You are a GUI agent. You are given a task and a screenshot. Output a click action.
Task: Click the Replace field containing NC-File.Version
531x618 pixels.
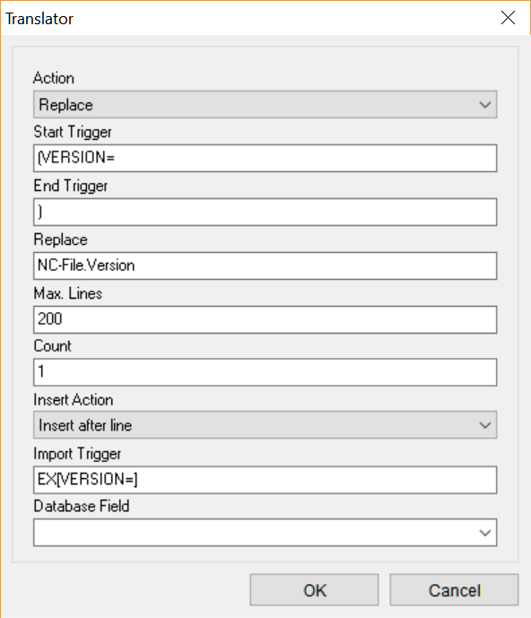click(x=265, y=266)
